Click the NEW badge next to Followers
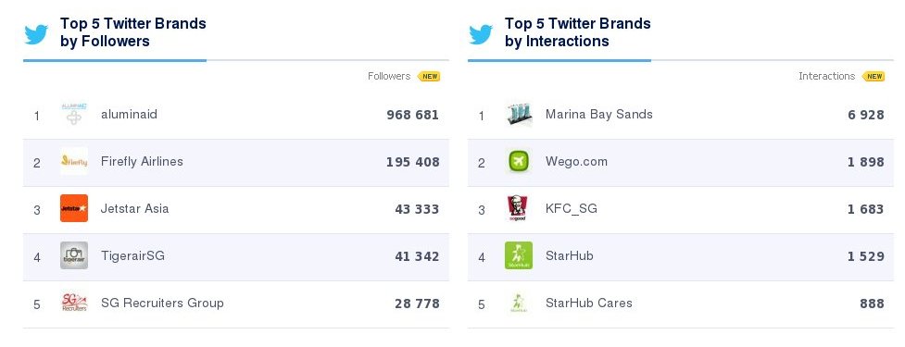 click(429, 76)
